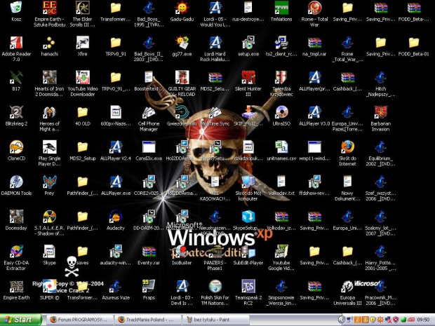Launch Gadu-Gadu messenger icon
The width and height of the screenshot is (435, 326).
pyautogui.click(x=182, y=8)
